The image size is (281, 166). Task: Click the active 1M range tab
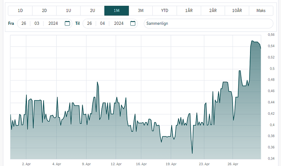pyautogui.click(x=116, y=11)
